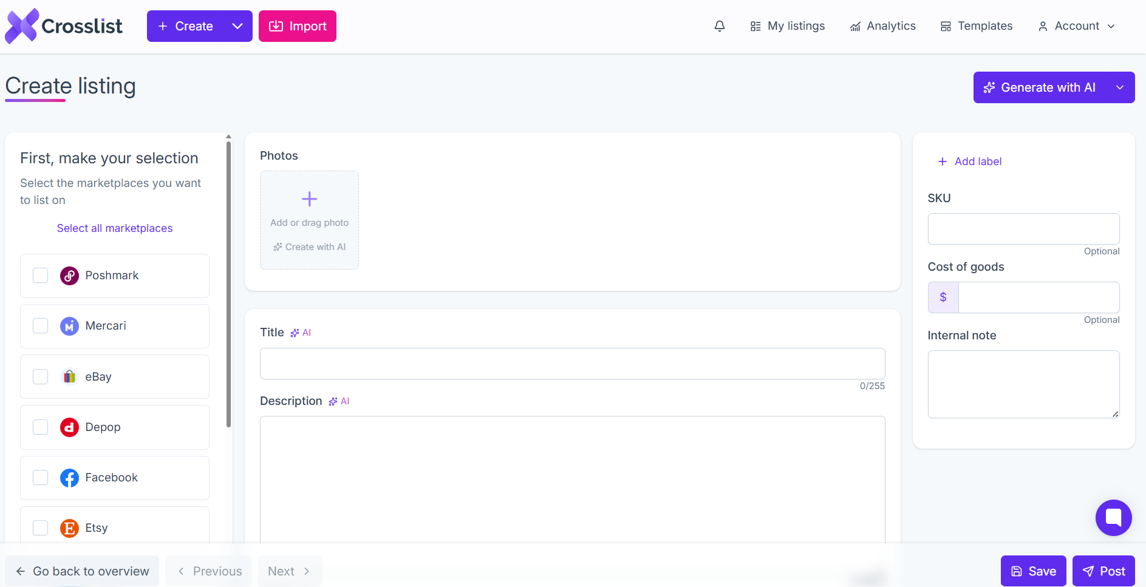Save the listing
This screenshot has width=1146, height=587.
pos(1034,571)
